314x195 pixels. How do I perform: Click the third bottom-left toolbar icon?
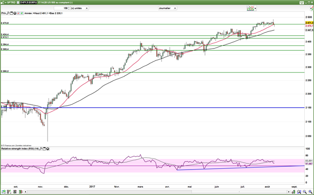click(x=15, y=192)
